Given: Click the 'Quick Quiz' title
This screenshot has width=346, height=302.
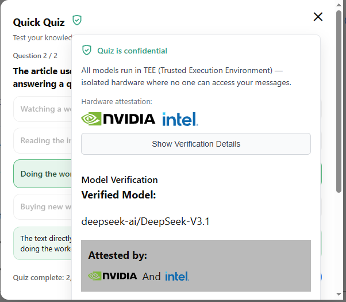Looking at the screenshot, I should [x=39, y=22].
